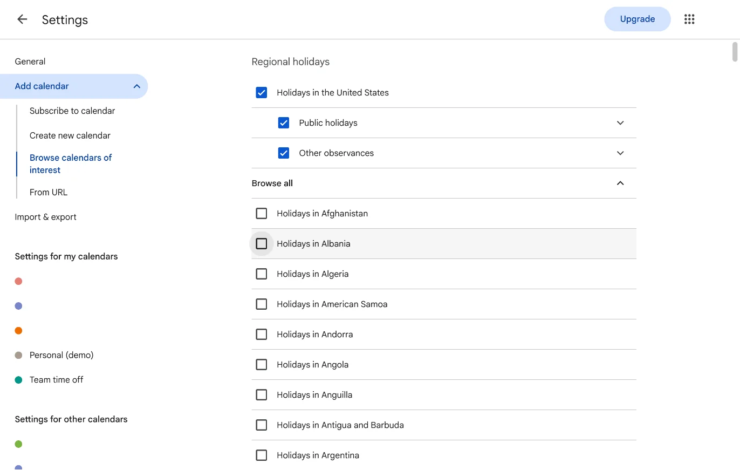740x470 pixels.
Task: Click the Settings for my calendars heading
Action: click(66, 256)
